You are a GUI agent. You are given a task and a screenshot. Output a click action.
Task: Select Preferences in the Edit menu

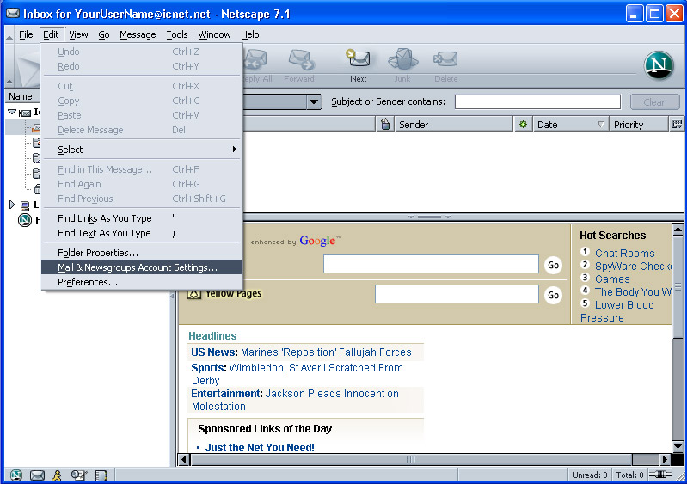point(88,282)
